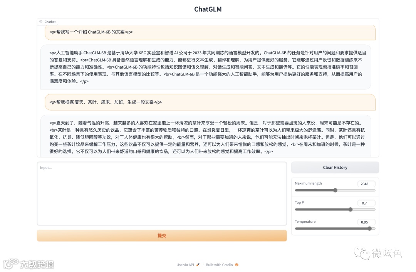Click the Chatbot tab label text
Screen dimensions: 416x272
point(50,22)
